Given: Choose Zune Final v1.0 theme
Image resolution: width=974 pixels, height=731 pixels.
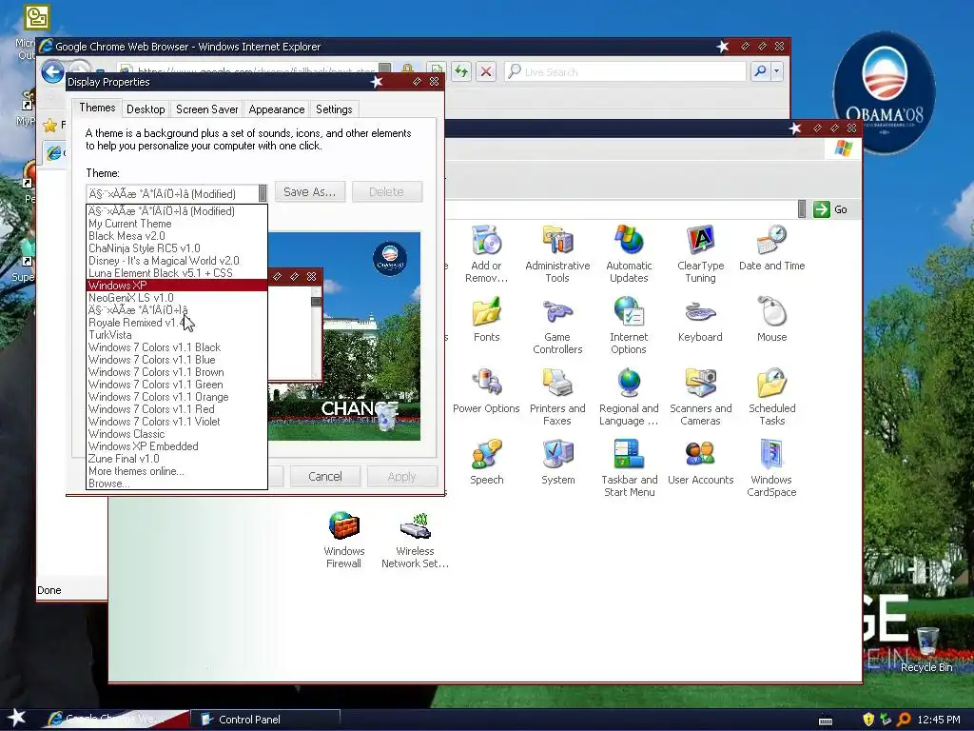Looking at the screenshot, I should point(177,459).
